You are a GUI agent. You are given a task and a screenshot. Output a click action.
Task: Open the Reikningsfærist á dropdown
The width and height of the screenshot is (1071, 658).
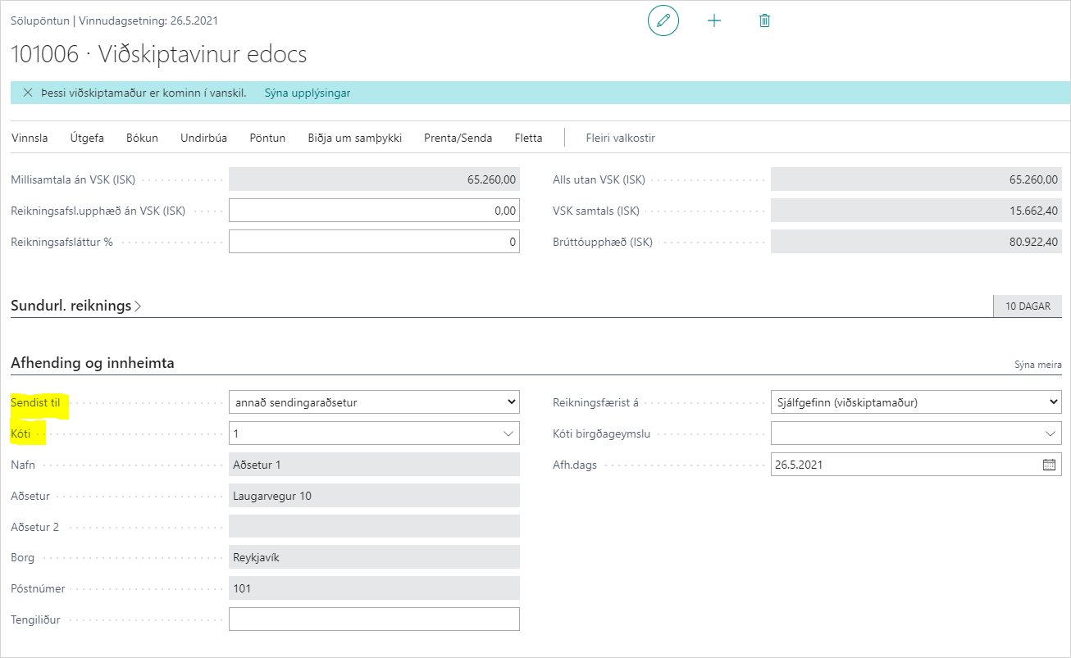pos(916,402)
